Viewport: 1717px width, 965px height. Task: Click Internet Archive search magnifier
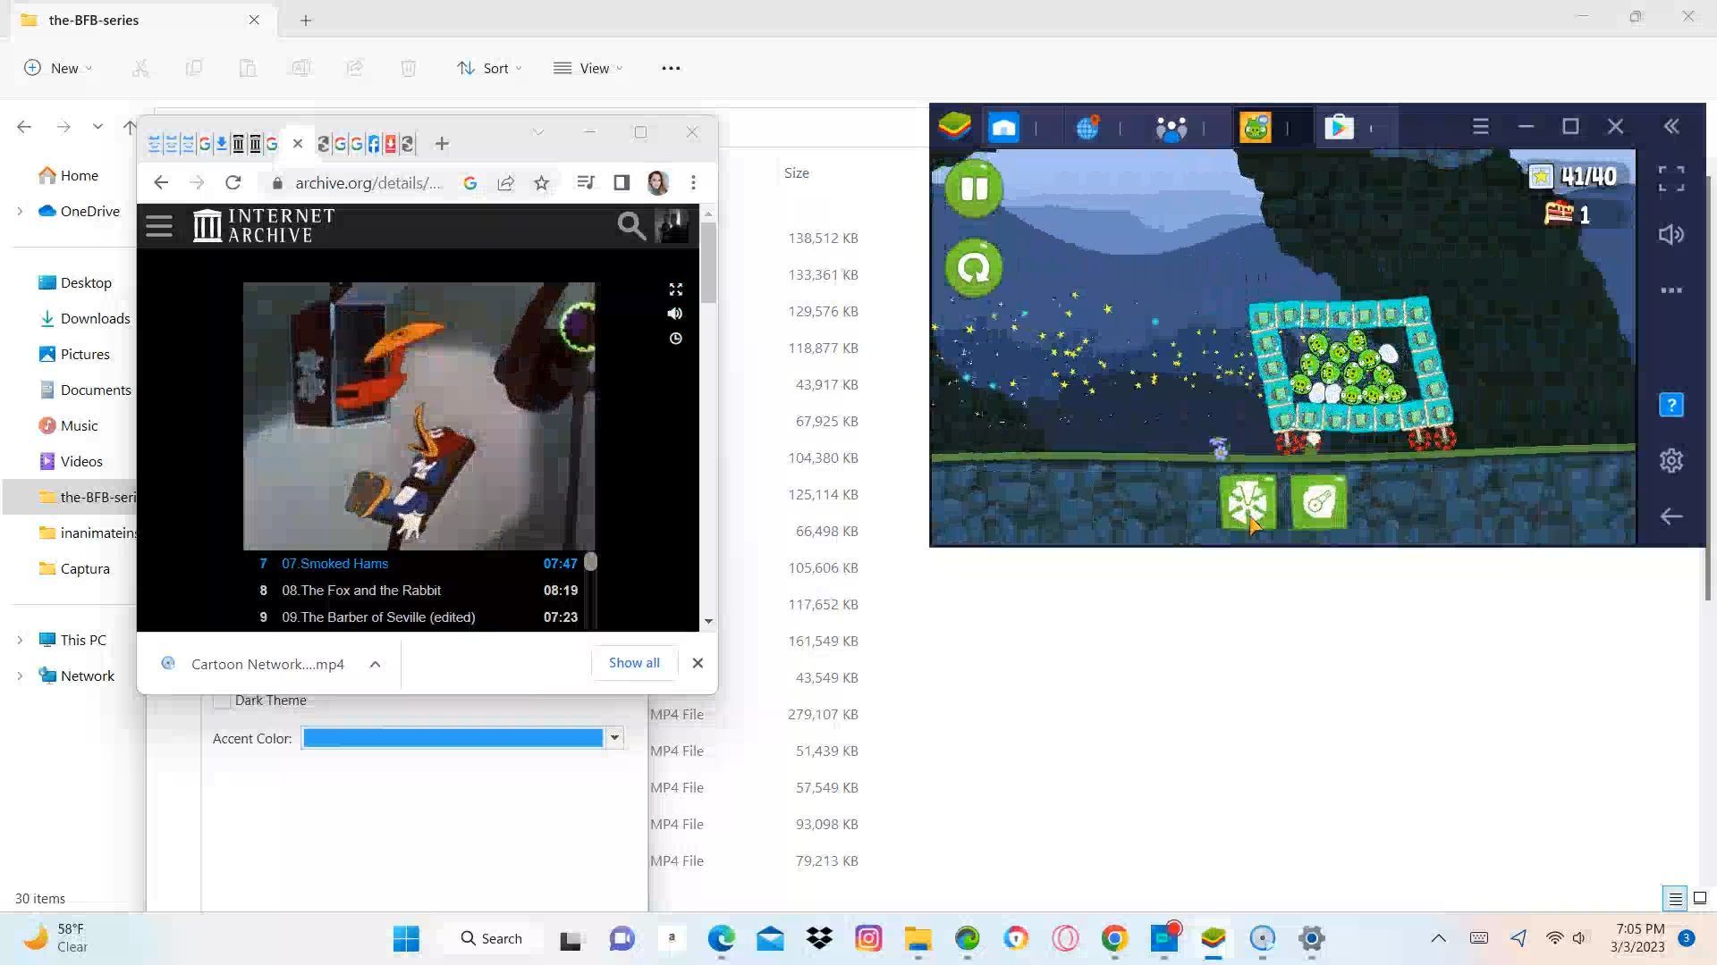point(631,226)
